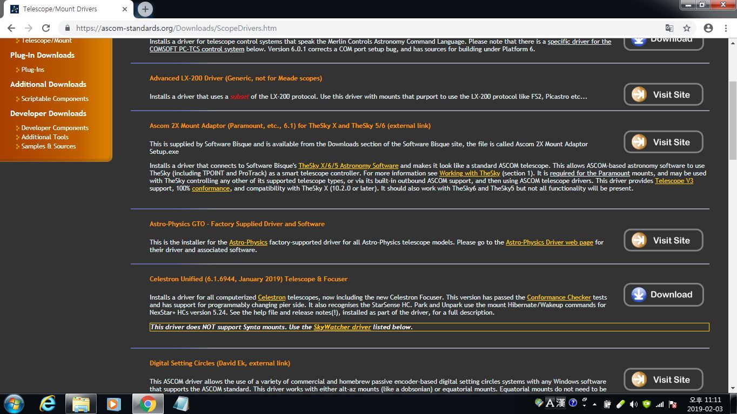This screenshot has width=737, height=414.
Task: Open the Telescope V3 link
Action: [674, 181]
